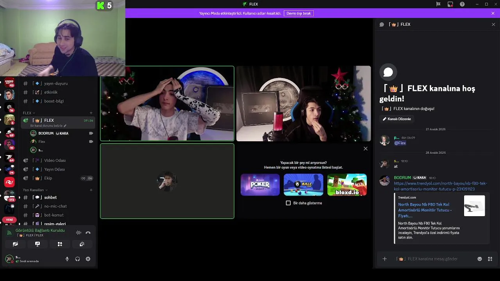Open the etkinlik channel
Image resolution: width=500 pixels, height=281 pixels.
(x=57, y=92)
